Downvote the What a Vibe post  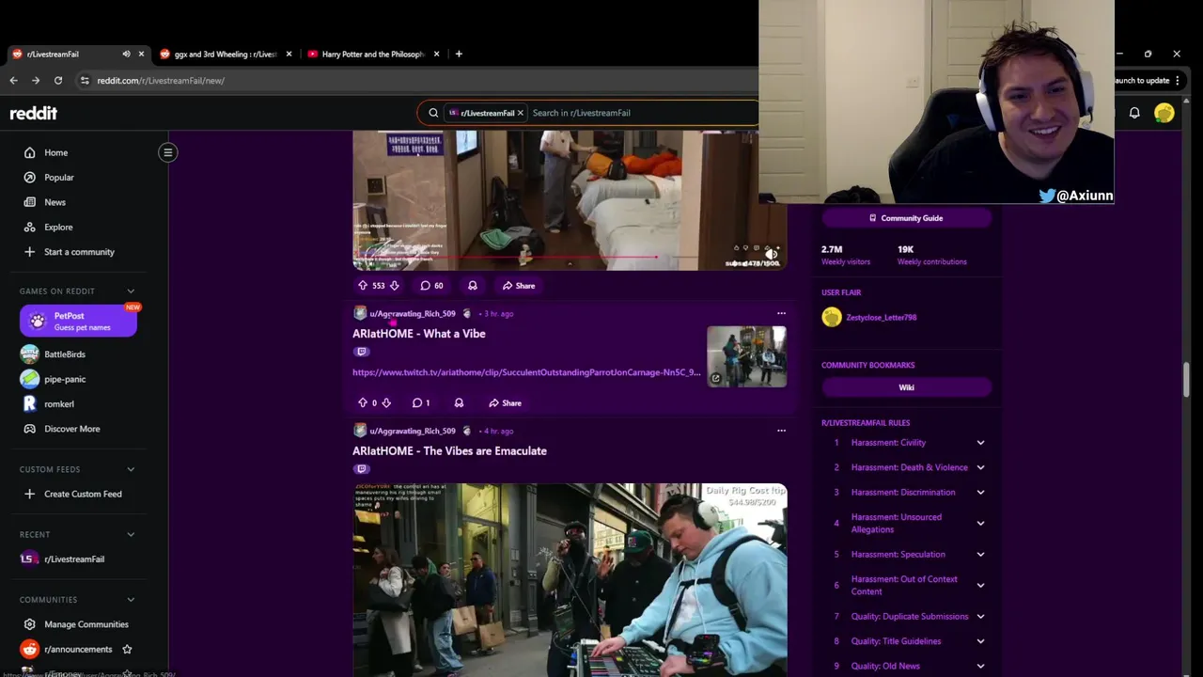(x=386, y=403)
